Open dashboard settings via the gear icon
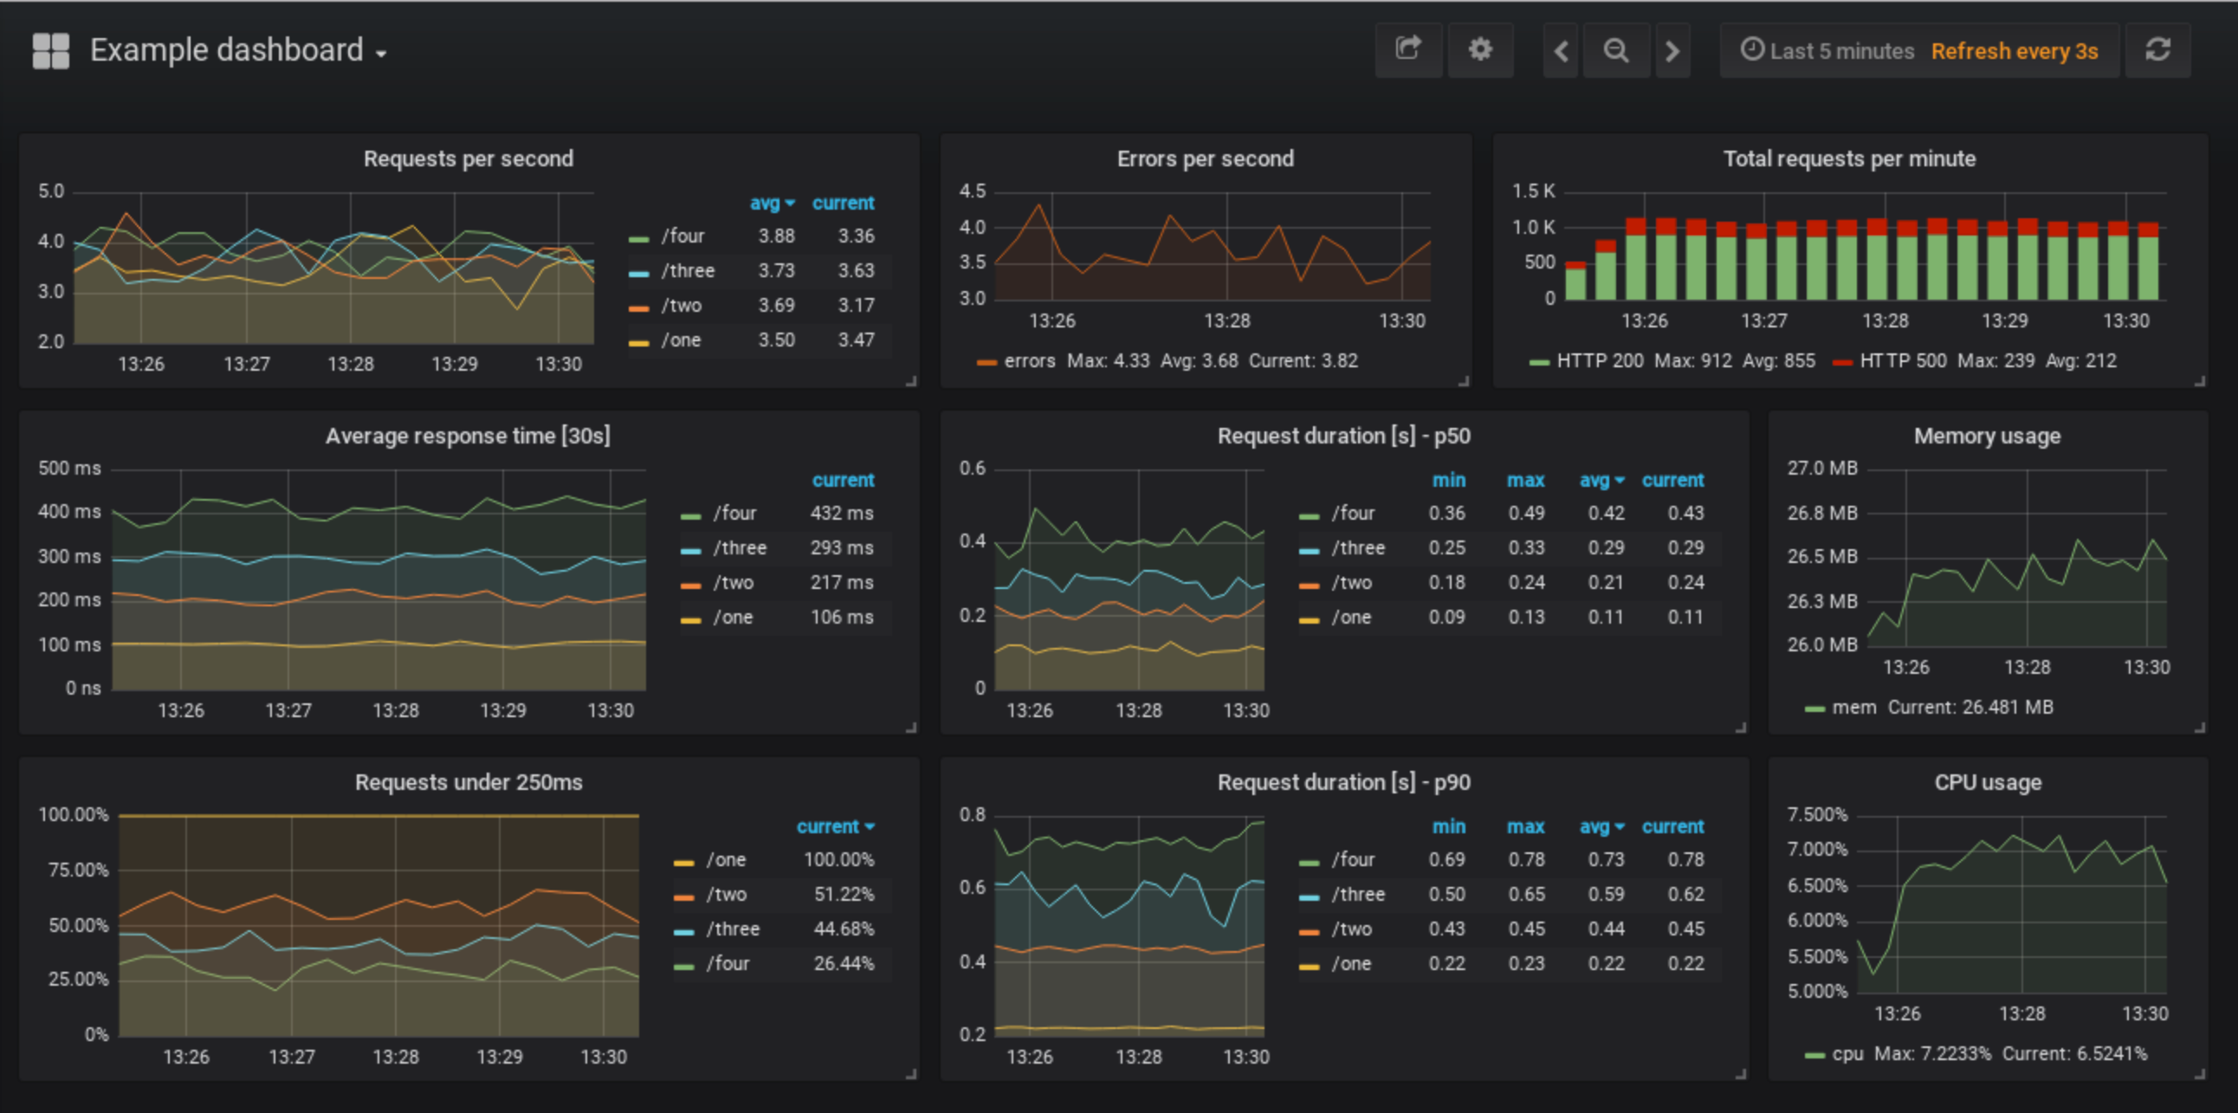 [x=1480, y=49]
